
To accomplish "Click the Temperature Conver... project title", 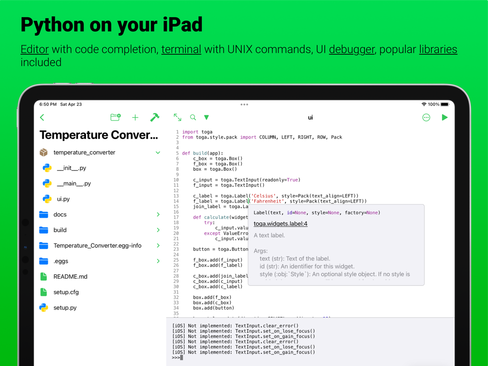I will (99, 135).
